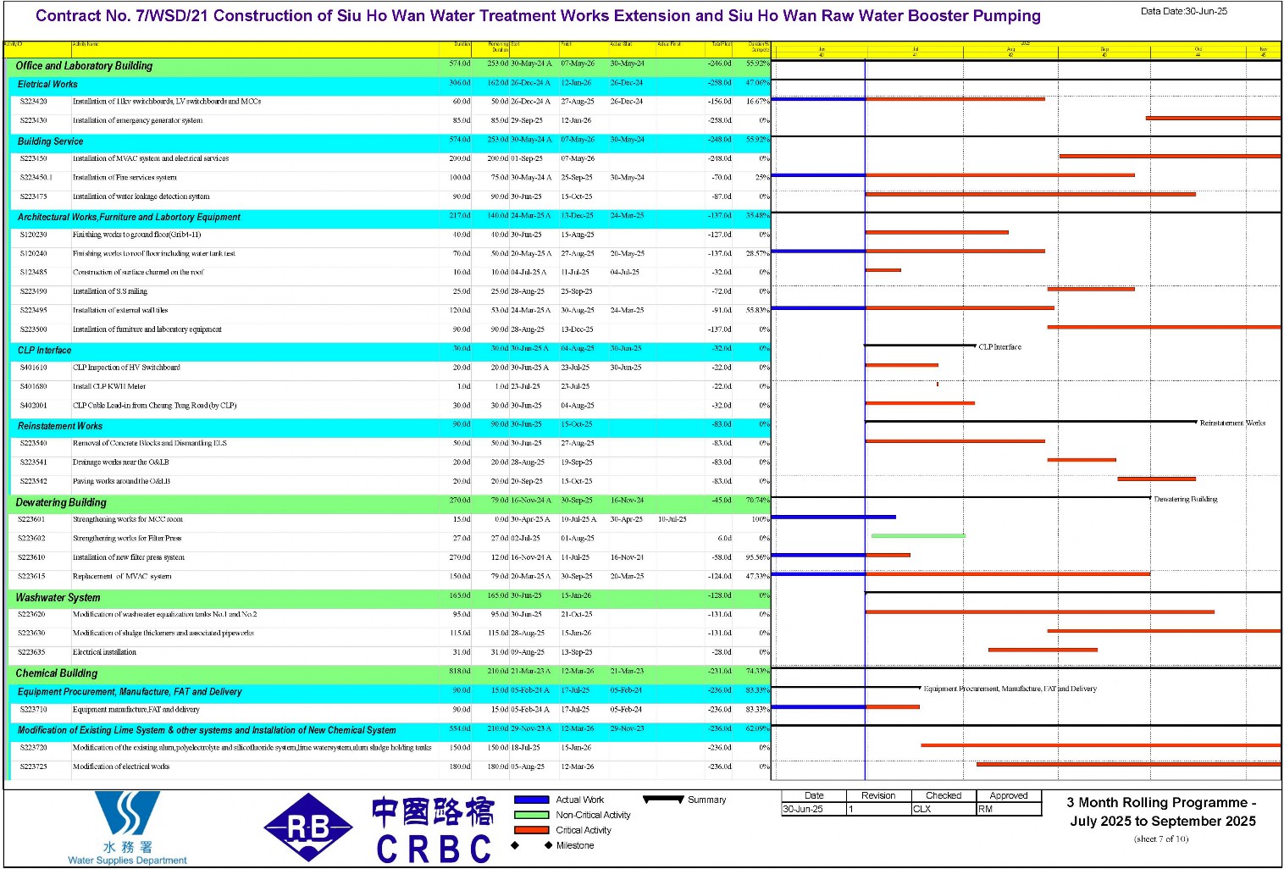Viewport: 1284px width, 869px height.
Task: Click the red Critical Activity legend swatch
Action: [x=532, y=830]
